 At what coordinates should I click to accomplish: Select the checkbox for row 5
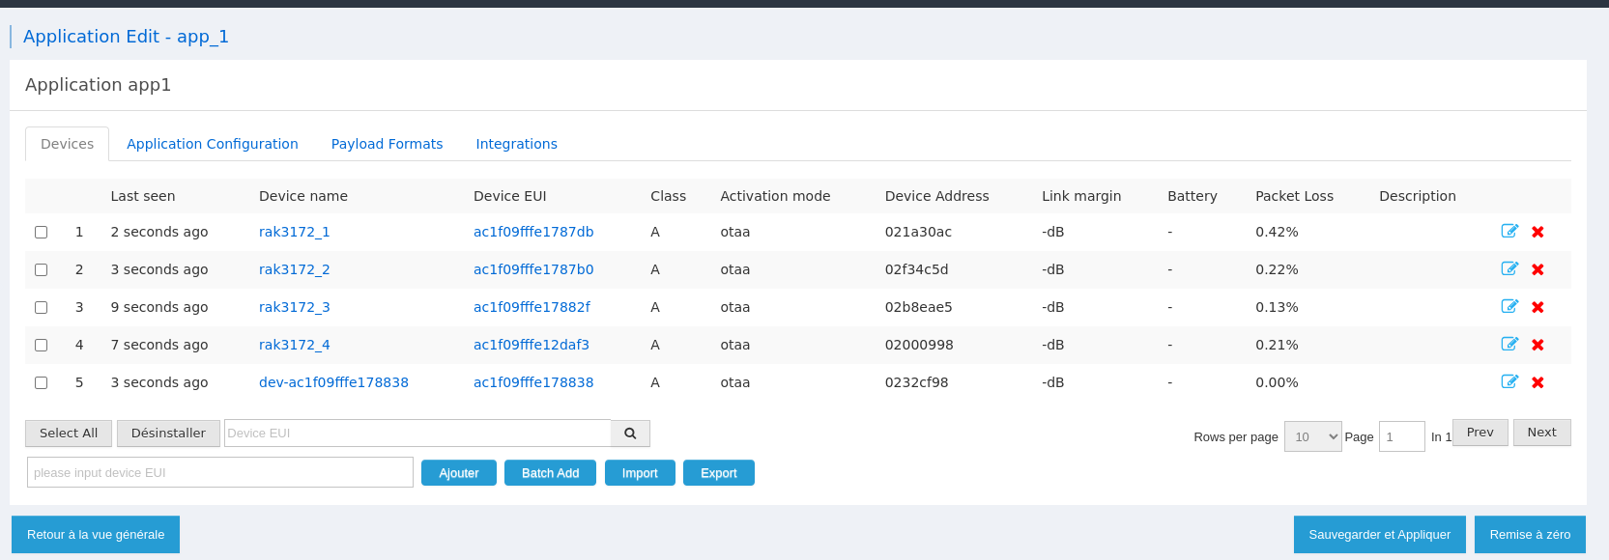41,382
